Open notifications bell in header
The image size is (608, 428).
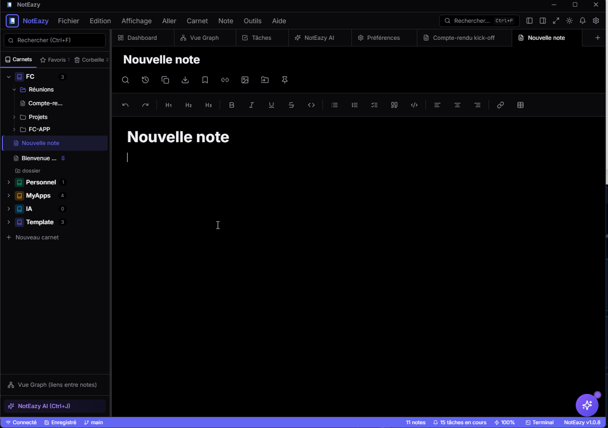[582, 21]
